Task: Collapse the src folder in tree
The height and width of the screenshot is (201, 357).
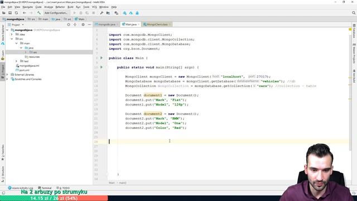Action: point(12,39)
